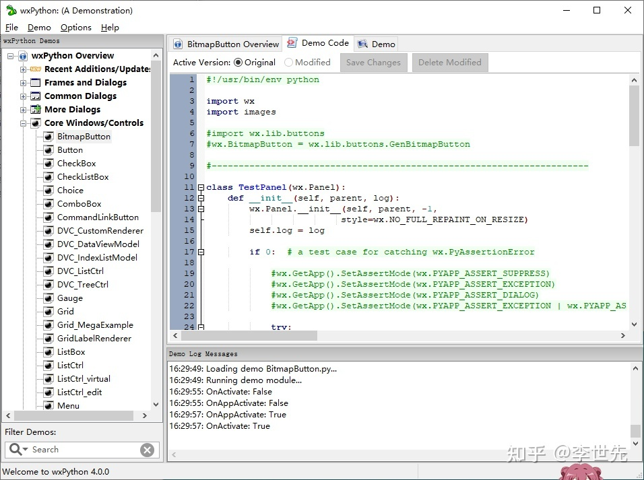Expand the Frames and Dialogs node
This screenshot has width=644, height=480.
[23, 83]
